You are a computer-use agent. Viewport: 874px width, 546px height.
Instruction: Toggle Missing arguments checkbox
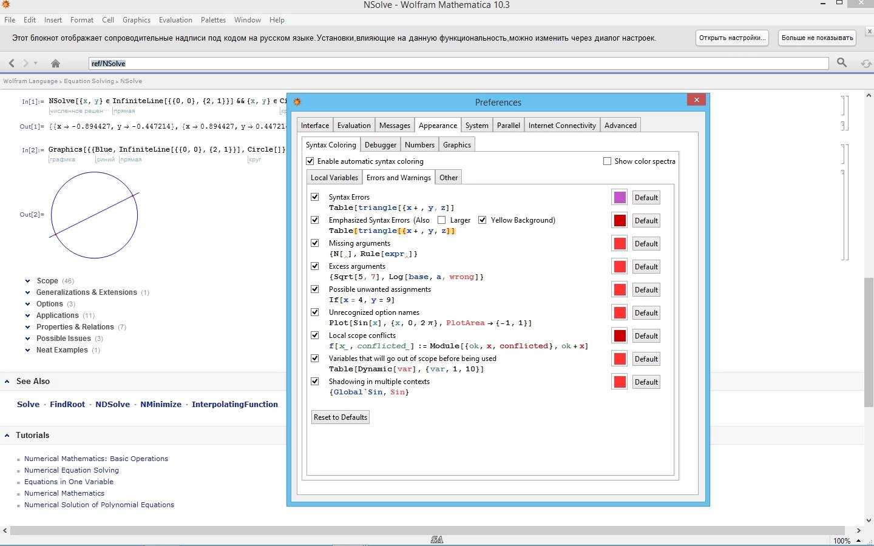coord(315,243)
